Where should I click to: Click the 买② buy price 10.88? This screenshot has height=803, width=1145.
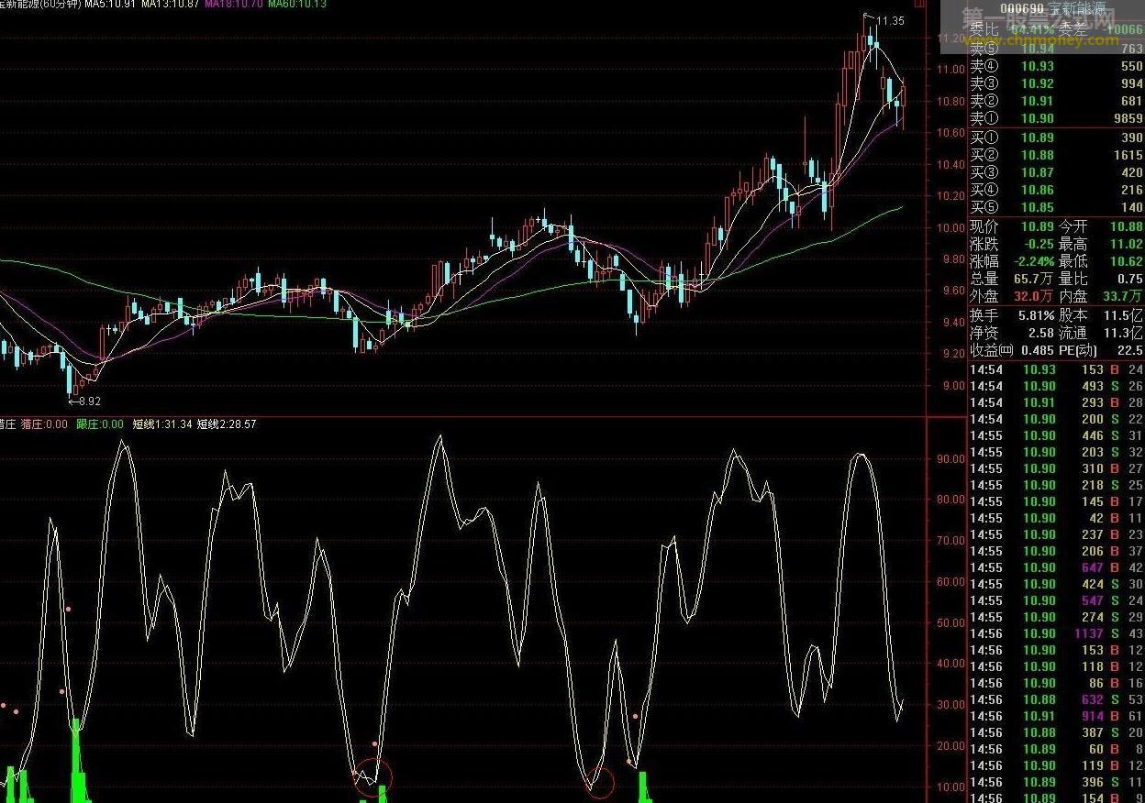coord(1038,155)
